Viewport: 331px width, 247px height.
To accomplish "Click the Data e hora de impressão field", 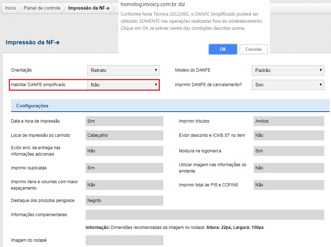I will [124, 121].
